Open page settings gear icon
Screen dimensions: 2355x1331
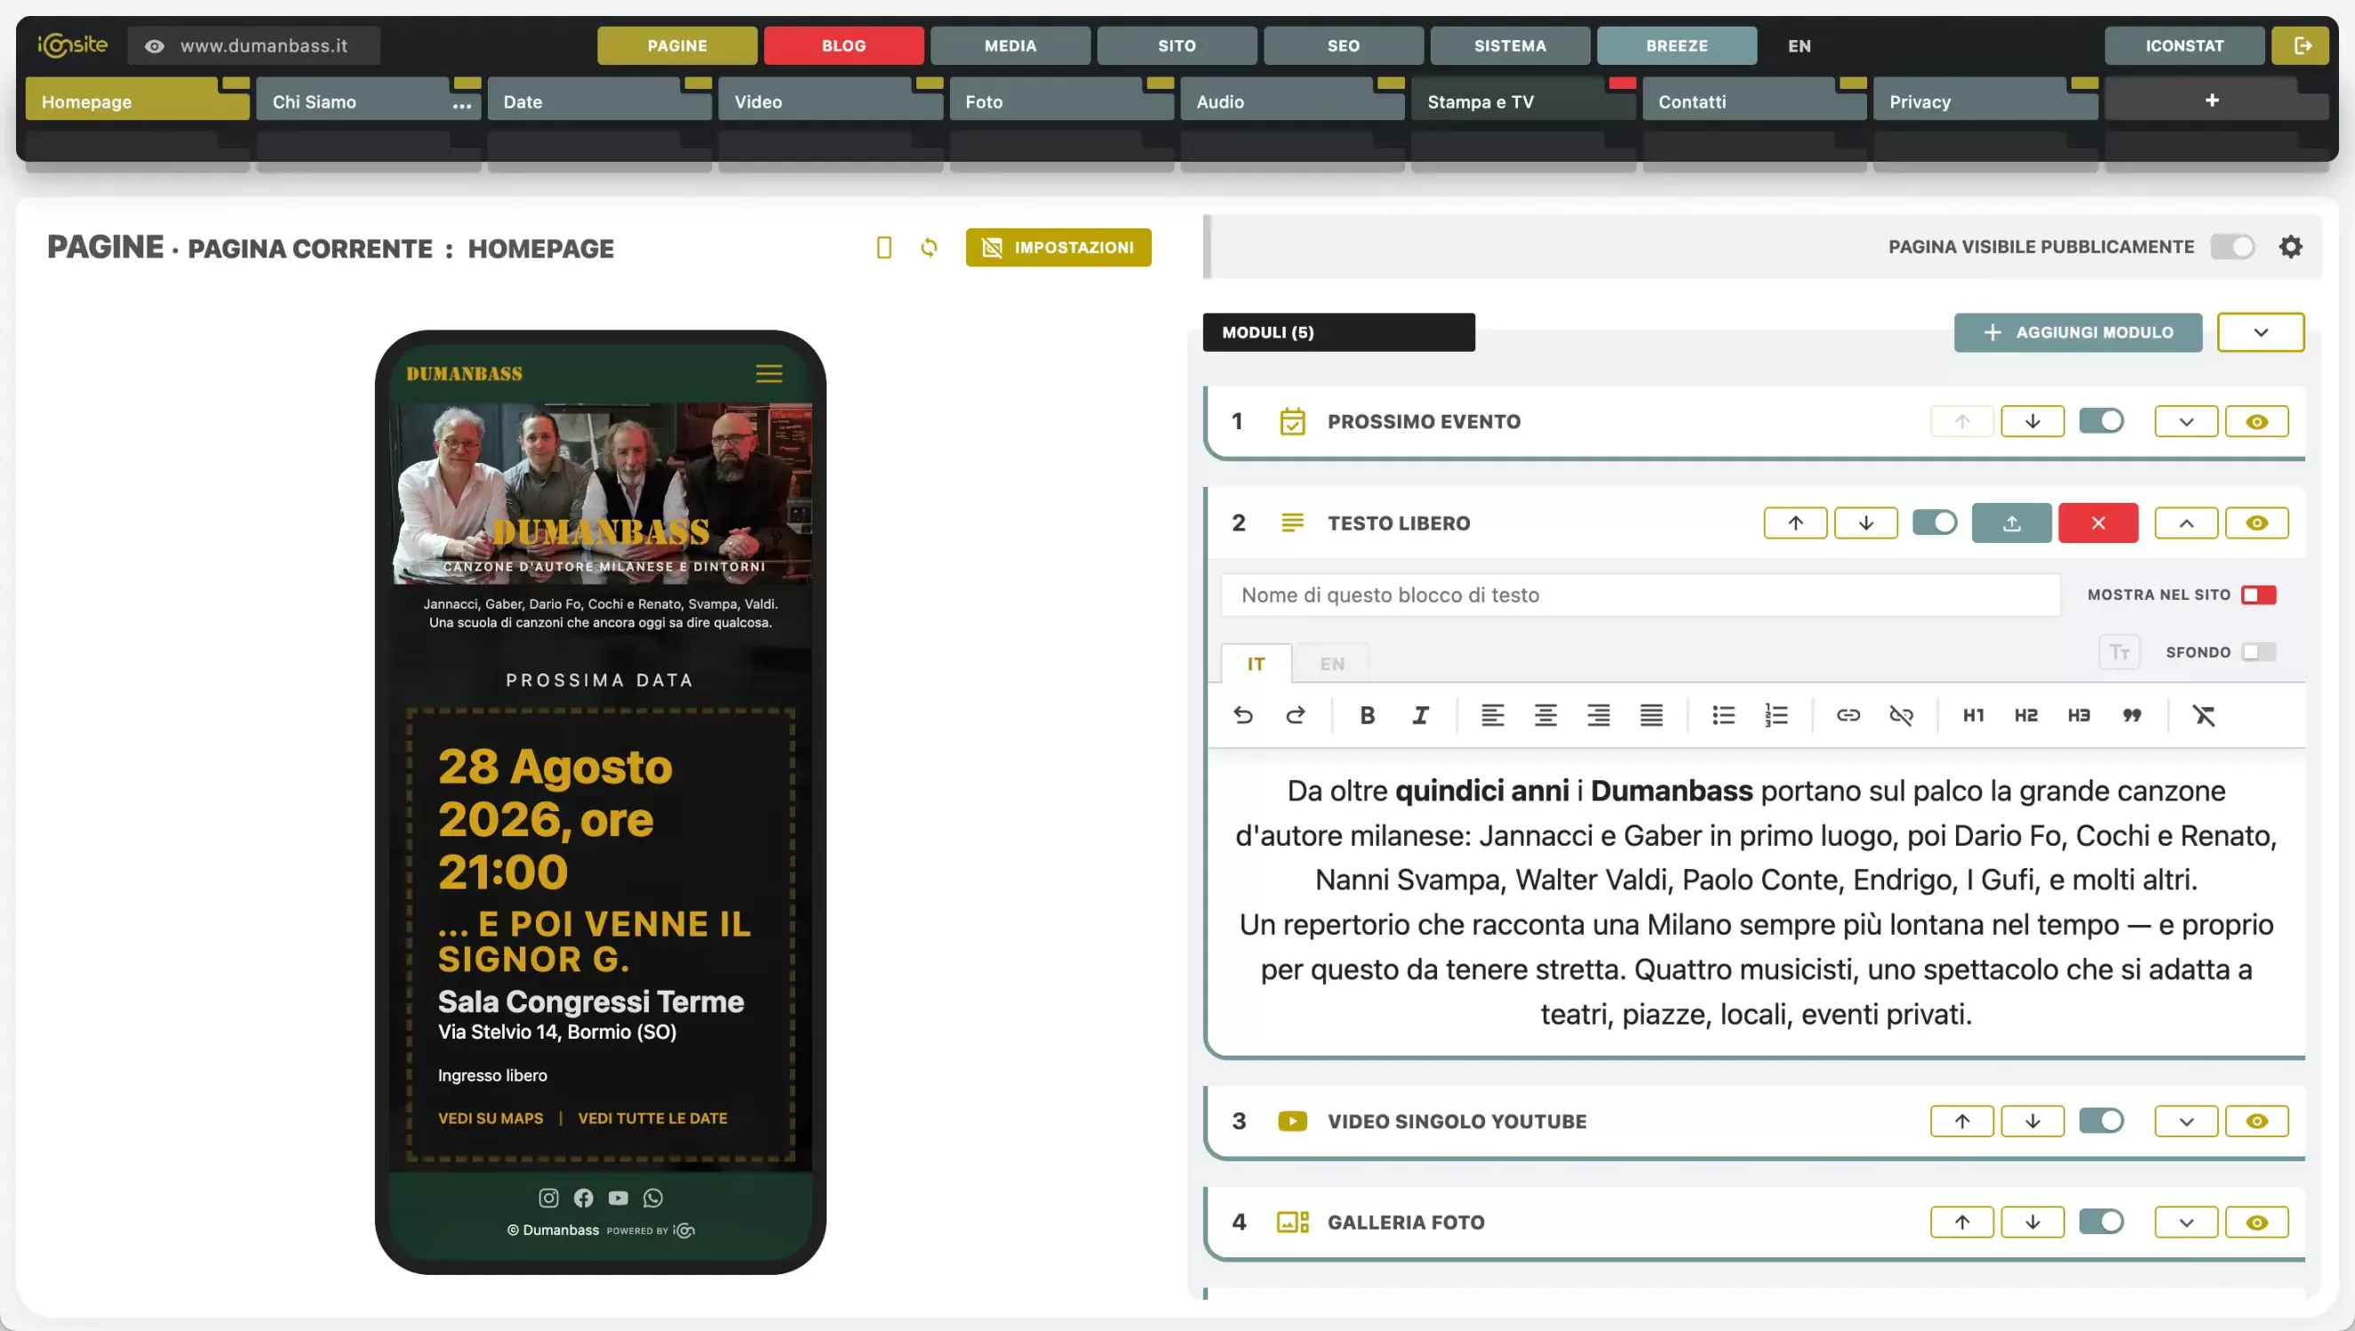[2290, 247]
